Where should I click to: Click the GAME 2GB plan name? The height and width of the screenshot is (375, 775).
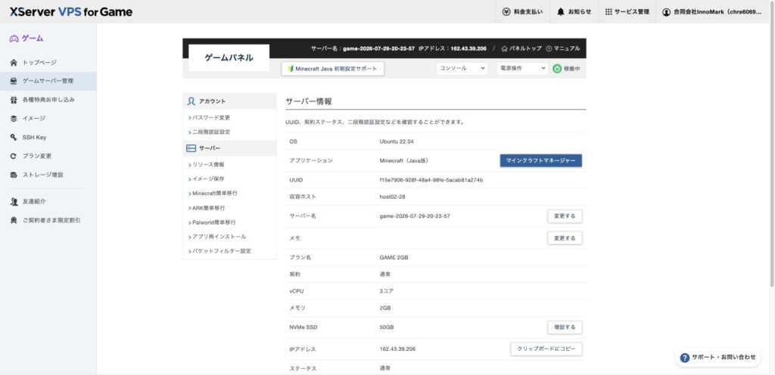(394, 258)
